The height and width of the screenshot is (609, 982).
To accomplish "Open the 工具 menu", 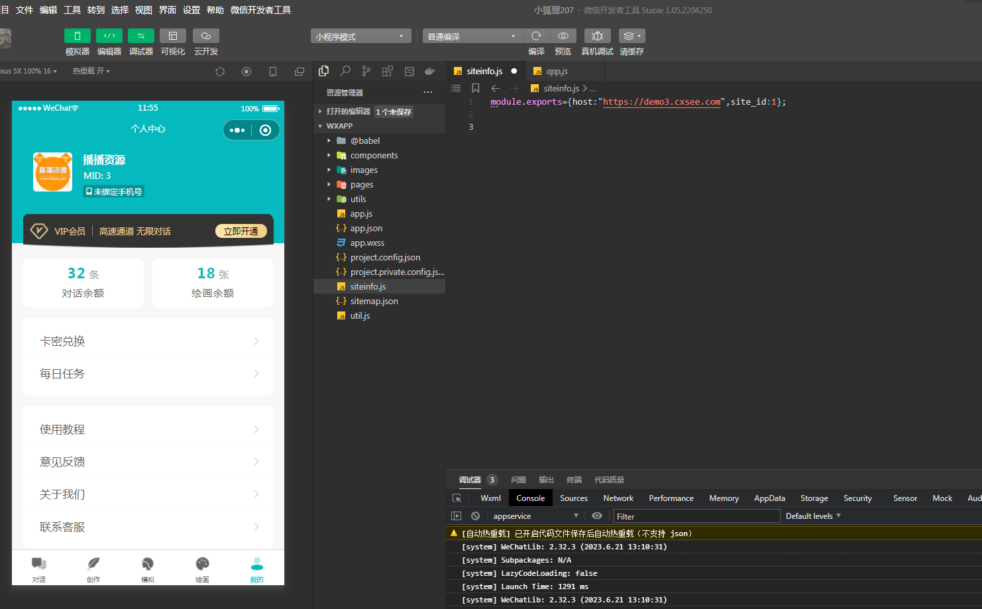I will pyautogui.click(x=72, y=10).
